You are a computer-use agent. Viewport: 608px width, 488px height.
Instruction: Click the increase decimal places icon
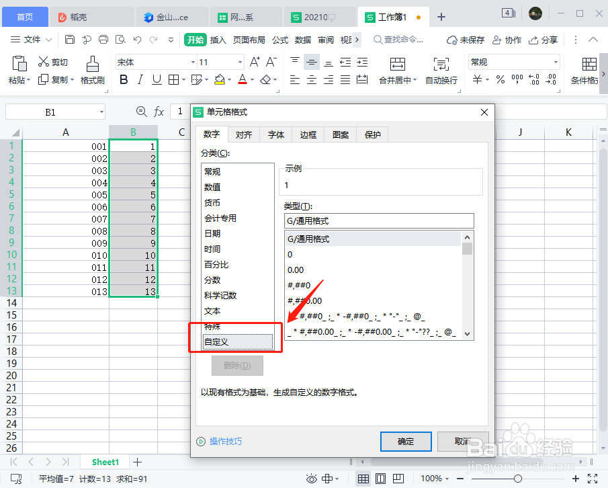pos(534,80)
